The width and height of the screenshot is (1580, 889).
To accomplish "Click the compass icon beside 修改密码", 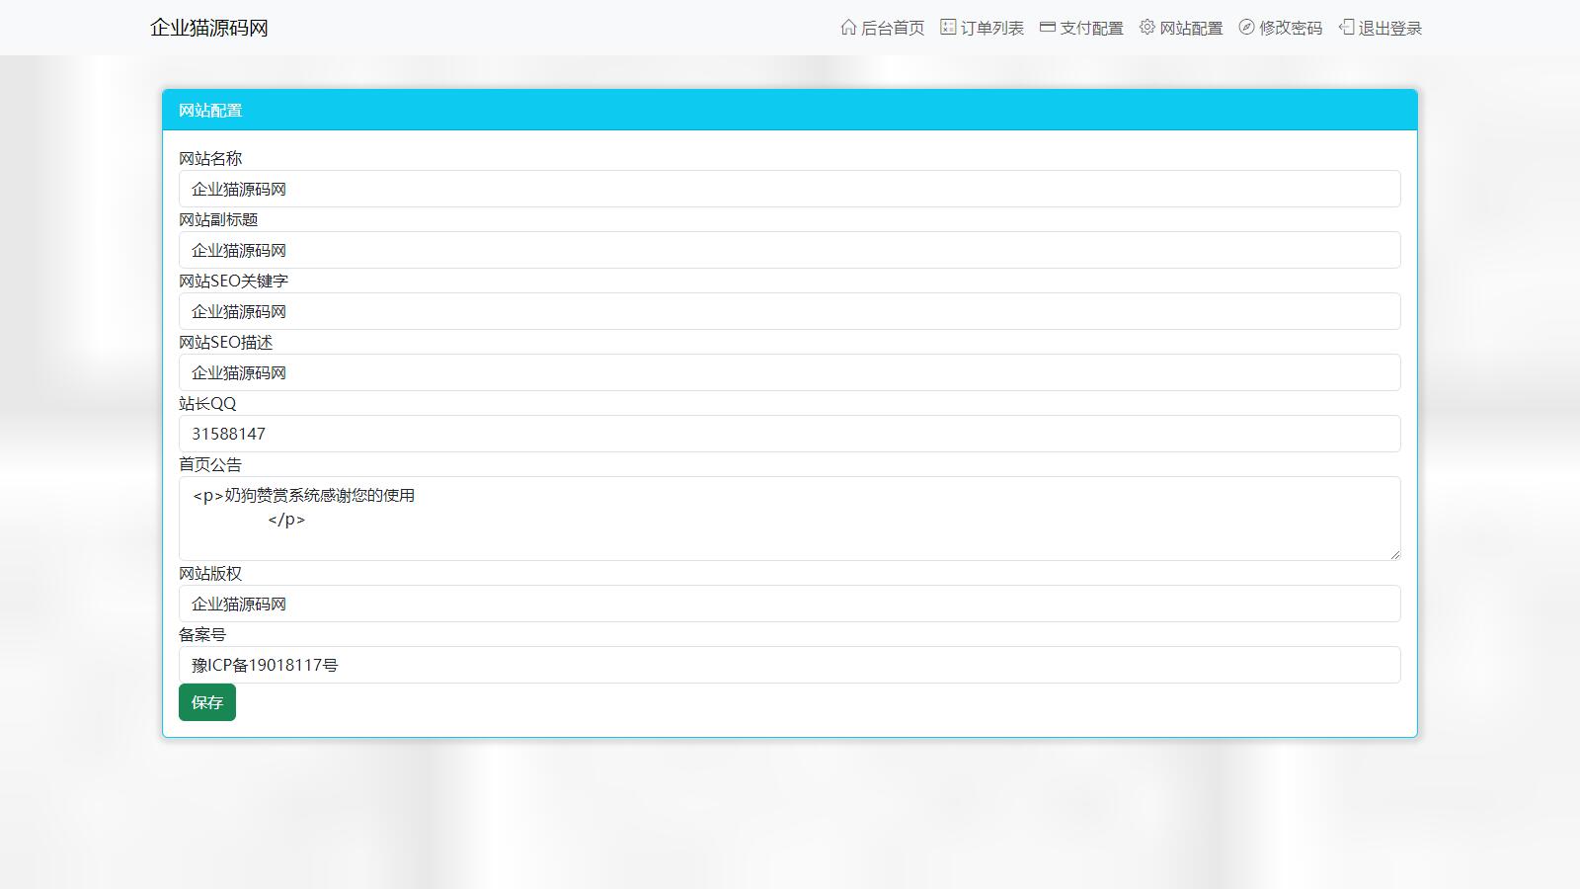I will [1247, 28].
